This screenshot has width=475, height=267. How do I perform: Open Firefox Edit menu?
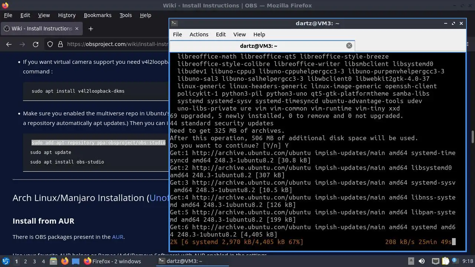click(x=25, y=15)
